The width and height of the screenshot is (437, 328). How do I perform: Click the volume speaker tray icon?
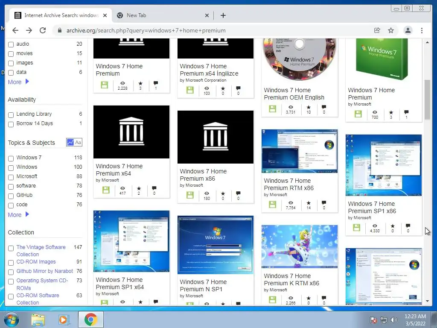pyautogui.click(x=393, y=320)
